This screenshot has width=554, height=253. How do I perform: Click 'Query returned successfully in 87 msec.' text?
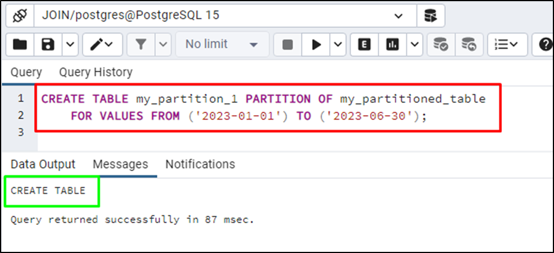point(132,220)
